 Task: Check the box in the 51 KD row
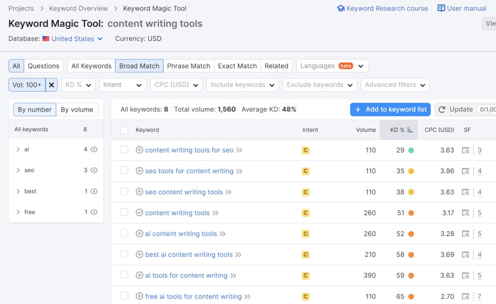(x=124, y=212)
